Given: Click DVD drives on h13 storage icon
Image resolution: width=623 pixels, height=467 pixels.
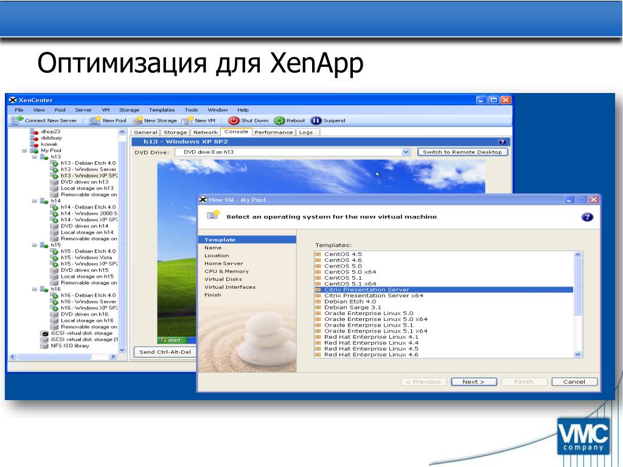Looking at the screenshot, I should [x=54, y=182].
